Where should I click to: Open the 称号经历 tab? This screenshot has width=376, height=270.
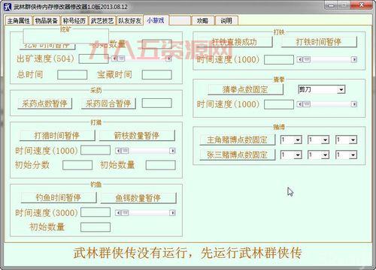point(74,21)
